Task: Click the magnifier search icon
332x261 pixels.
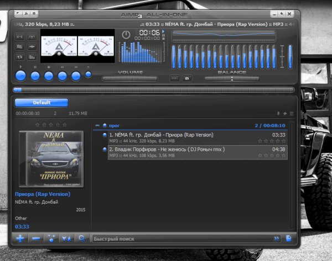Action: pyautogui.click(x=82, y=238)
